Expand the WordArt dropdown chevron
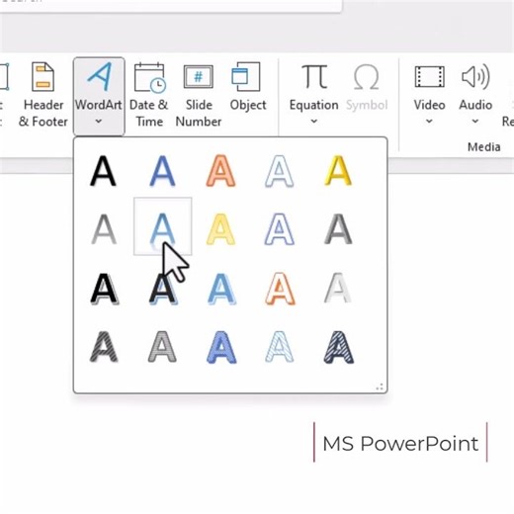The image size is (514, 514). click(99, 122)
